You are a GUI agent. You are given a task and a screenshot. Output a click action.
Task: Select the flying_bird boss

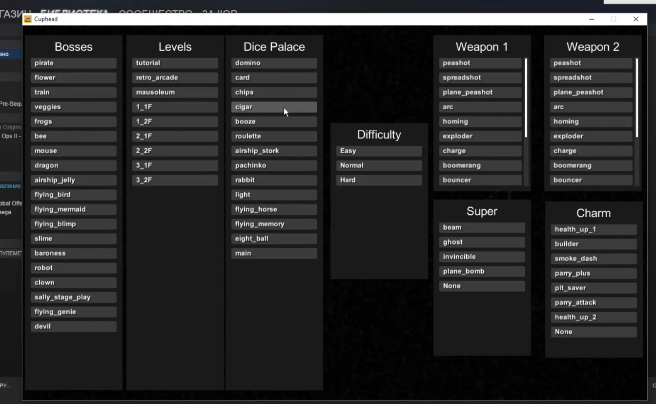tap(74, 195)
